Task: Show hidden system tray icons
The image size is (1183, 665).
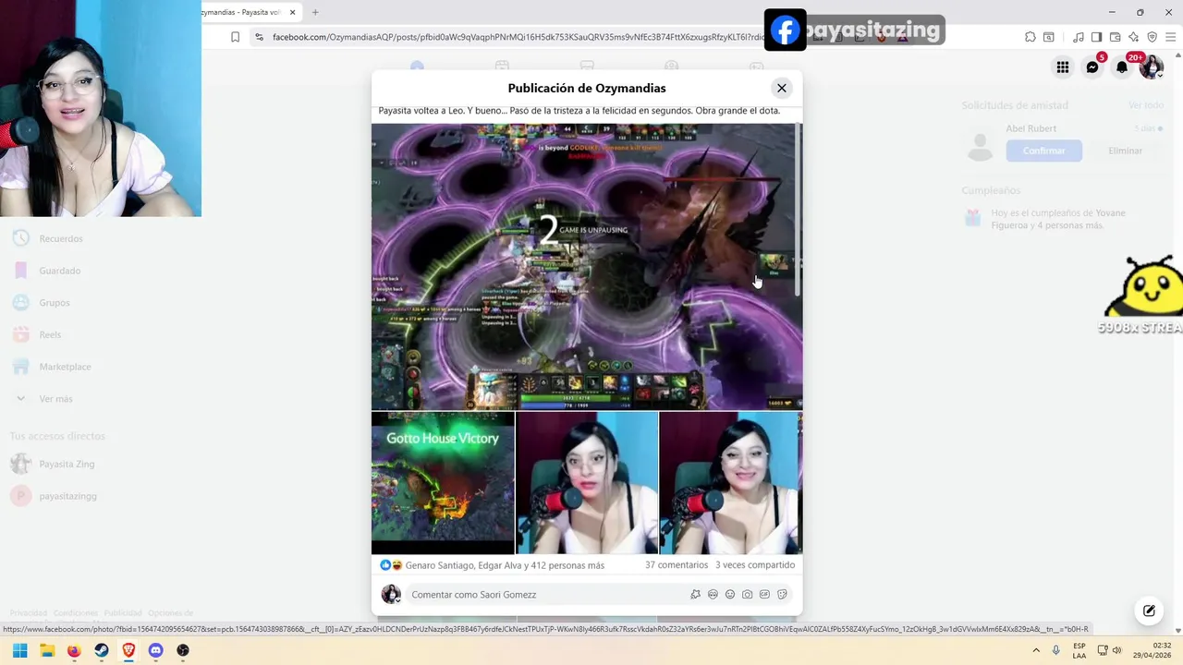Action: coord(1036,650)
